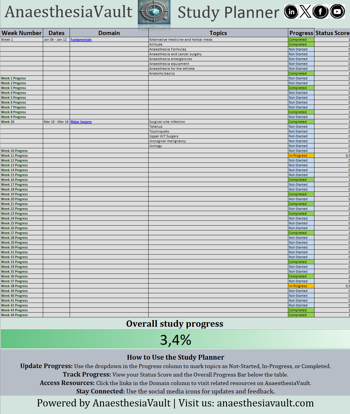
Task: Select the Week 21 Progress row label
Action: pyautogui.click(x=21, y=204)
